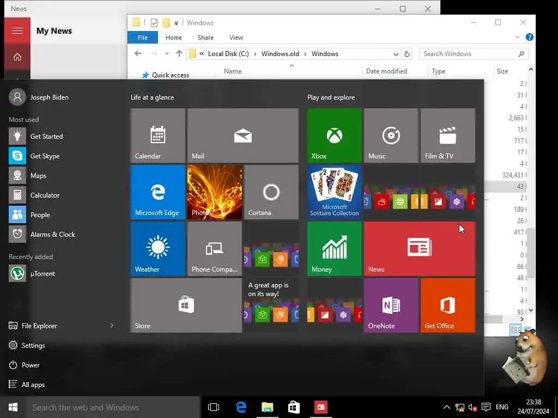Open the News tile
This screenshot has width=558, height=418.
[419, 248]
